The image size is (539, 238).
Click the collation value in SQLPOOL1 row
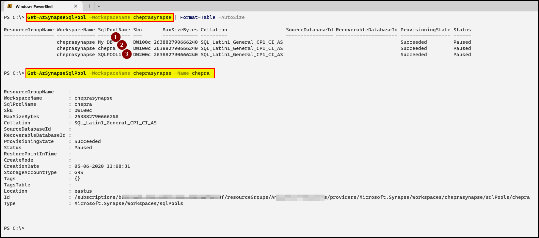(x=242, y=55)
